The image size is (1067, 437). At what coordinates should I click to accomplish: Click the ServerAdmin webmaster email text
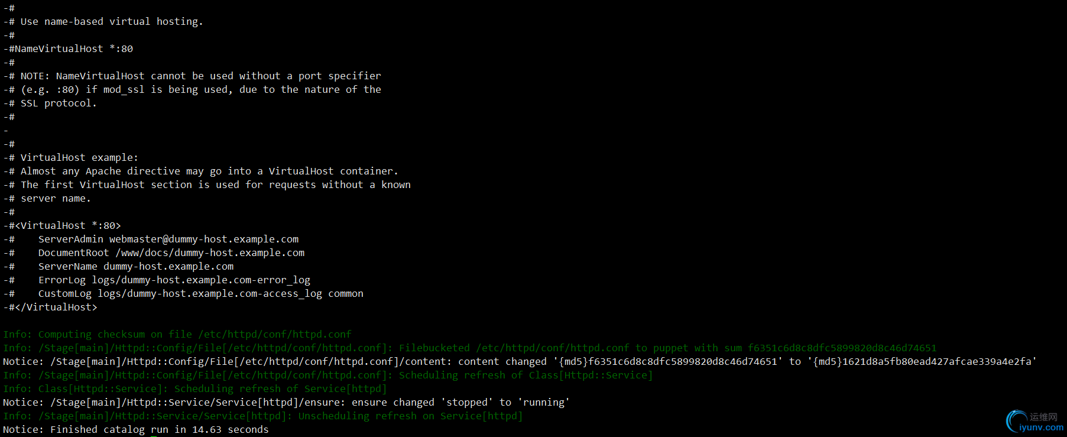203,239
